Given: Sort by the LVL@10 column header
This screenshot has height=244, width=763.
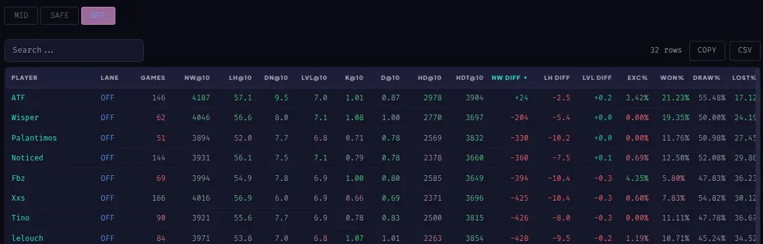Looking at the screenshot, I should [314, 78].
